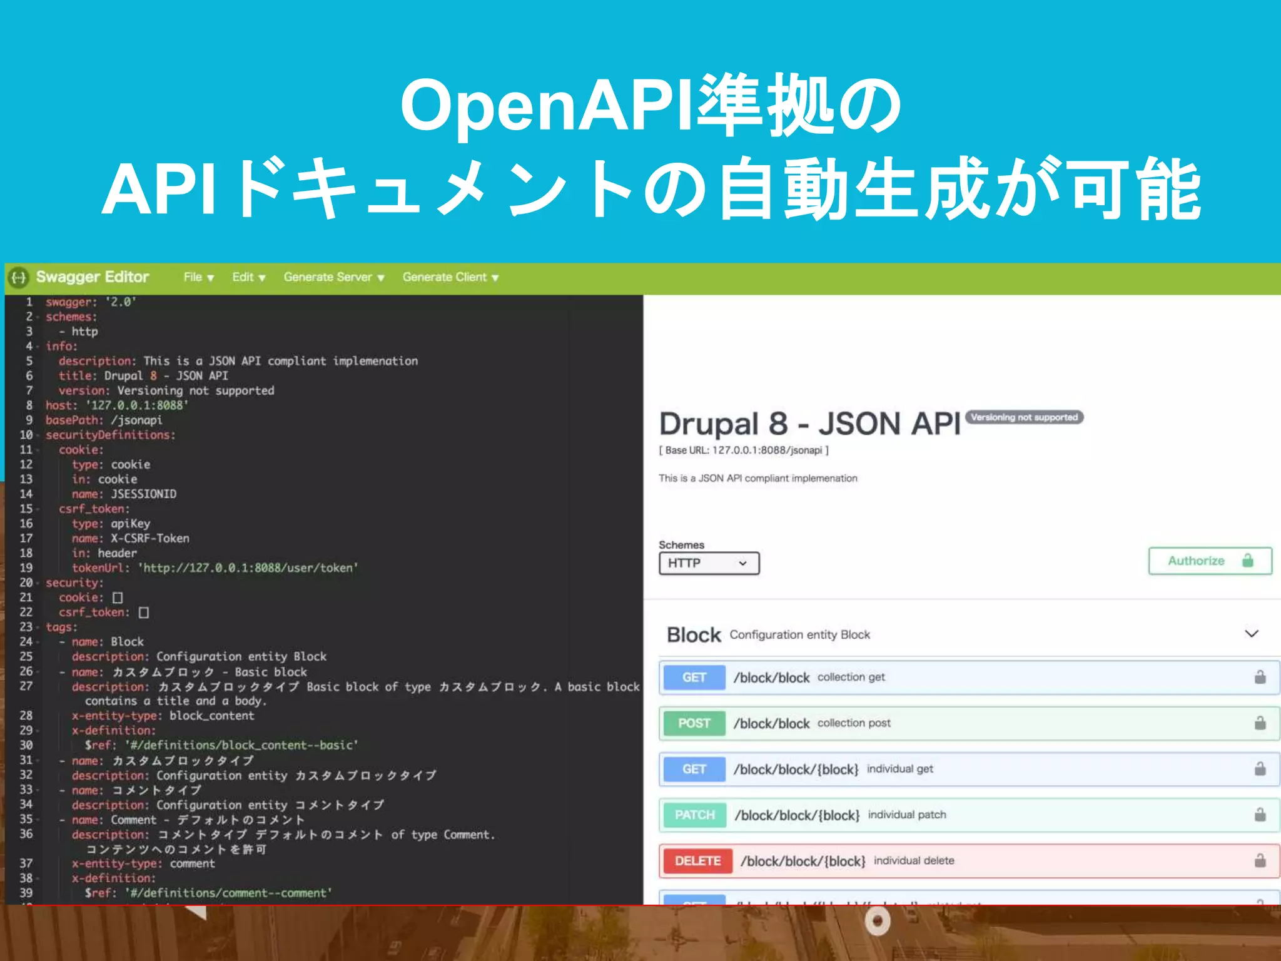The width and height of the screenshot is (1281, 961).
Task: Click lock icon on PATCH individual row
Action: pos(1260,814)
